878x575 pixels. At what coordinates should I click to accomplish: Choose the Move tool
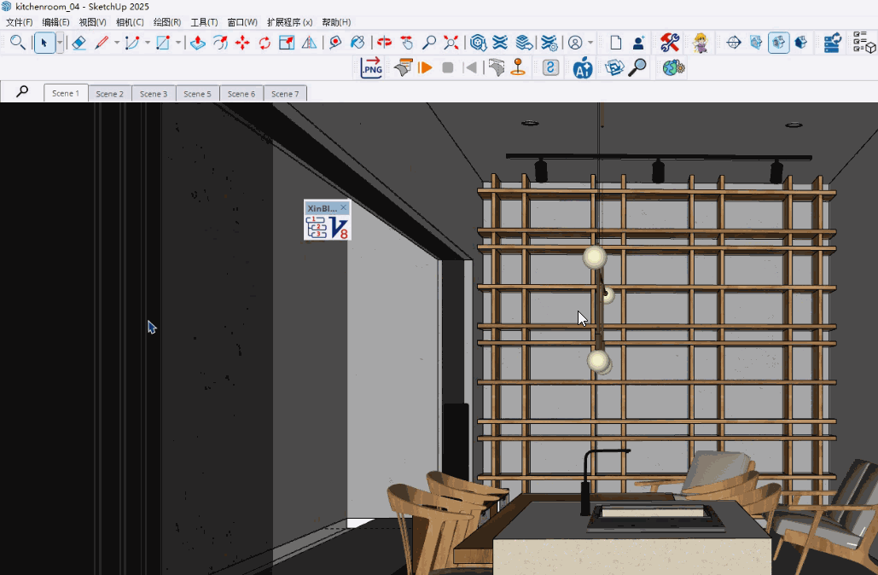[x=242, y=43]
